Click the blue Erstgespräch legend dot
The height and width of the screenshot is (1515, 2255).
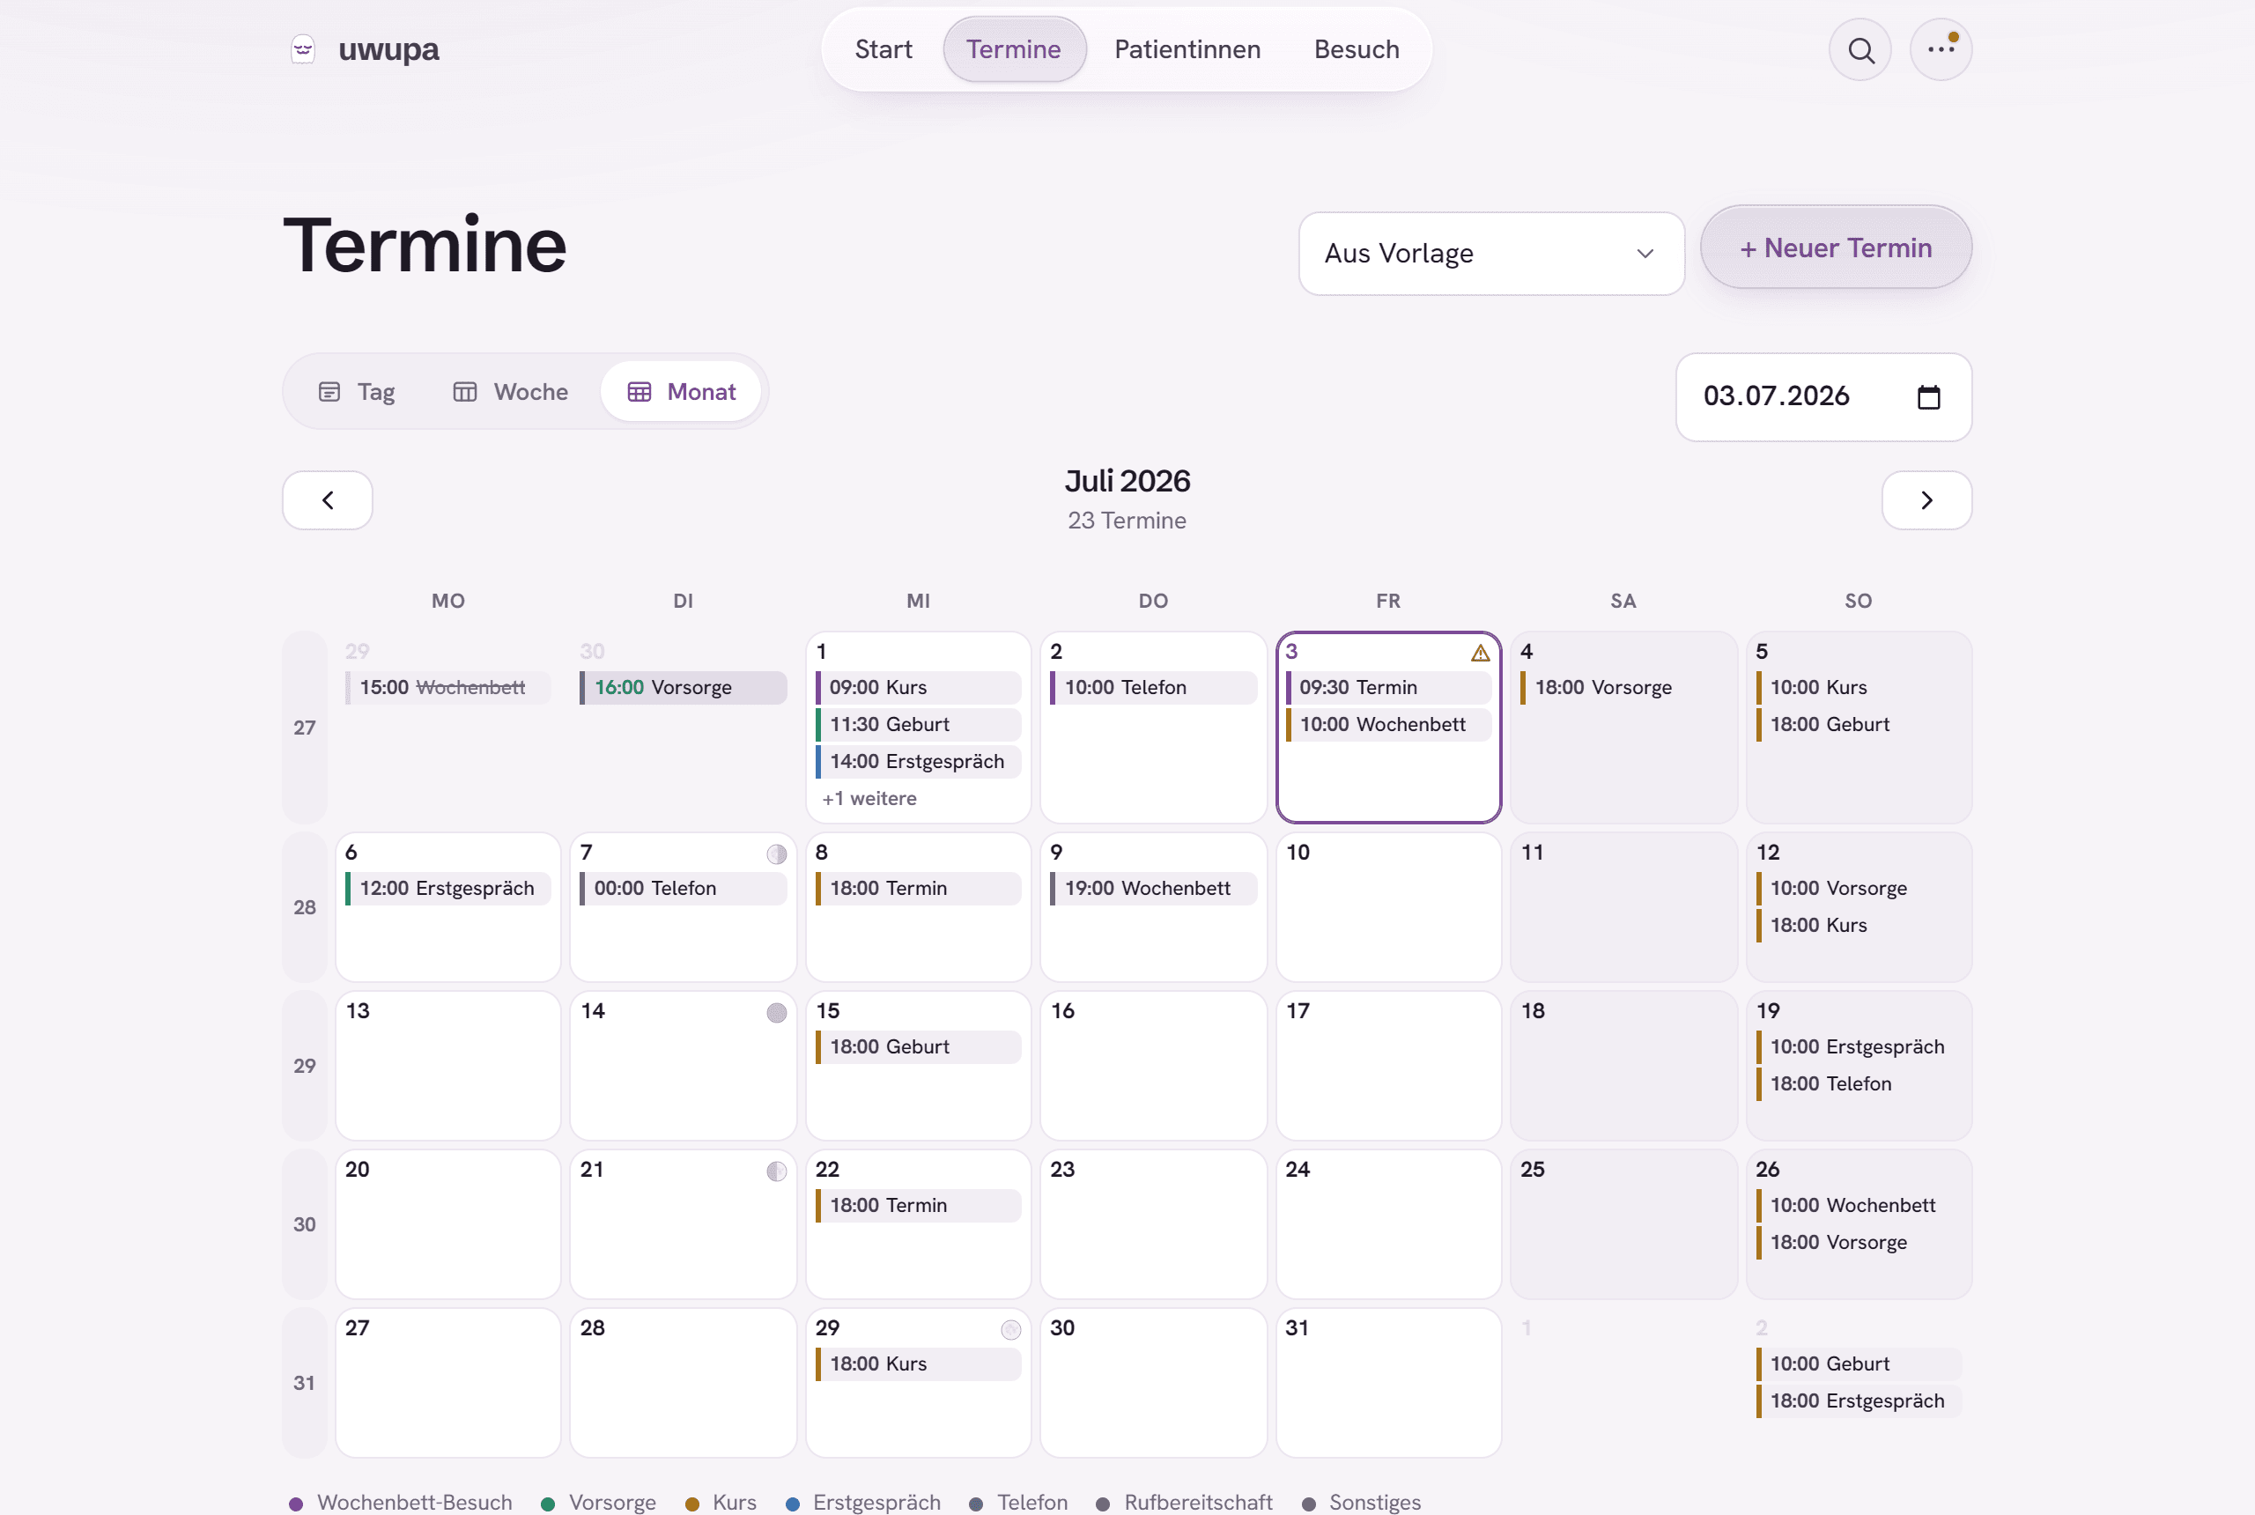pos(792,1504)
